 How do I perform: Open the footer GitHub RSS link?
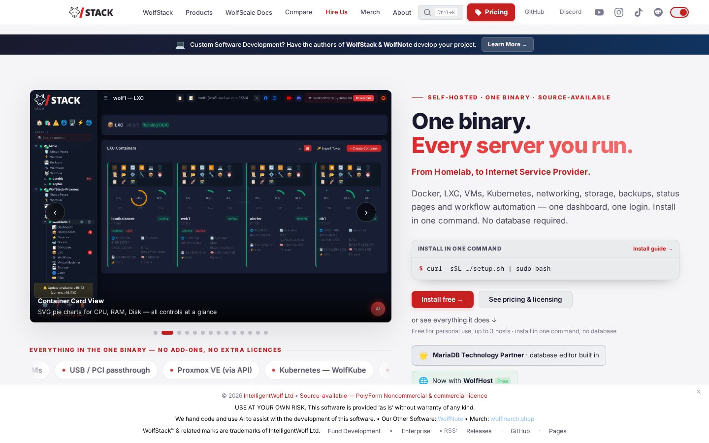pos(520,431)
